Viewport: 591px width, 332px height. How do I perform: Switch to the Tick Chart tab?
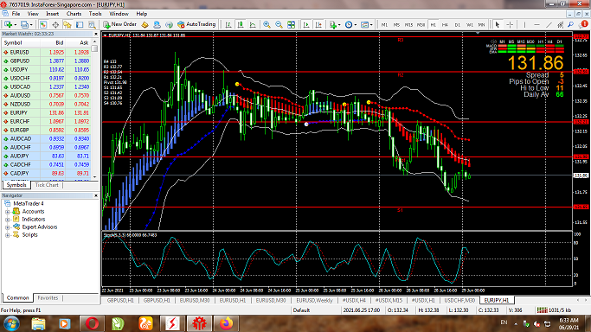coord(47,185)
